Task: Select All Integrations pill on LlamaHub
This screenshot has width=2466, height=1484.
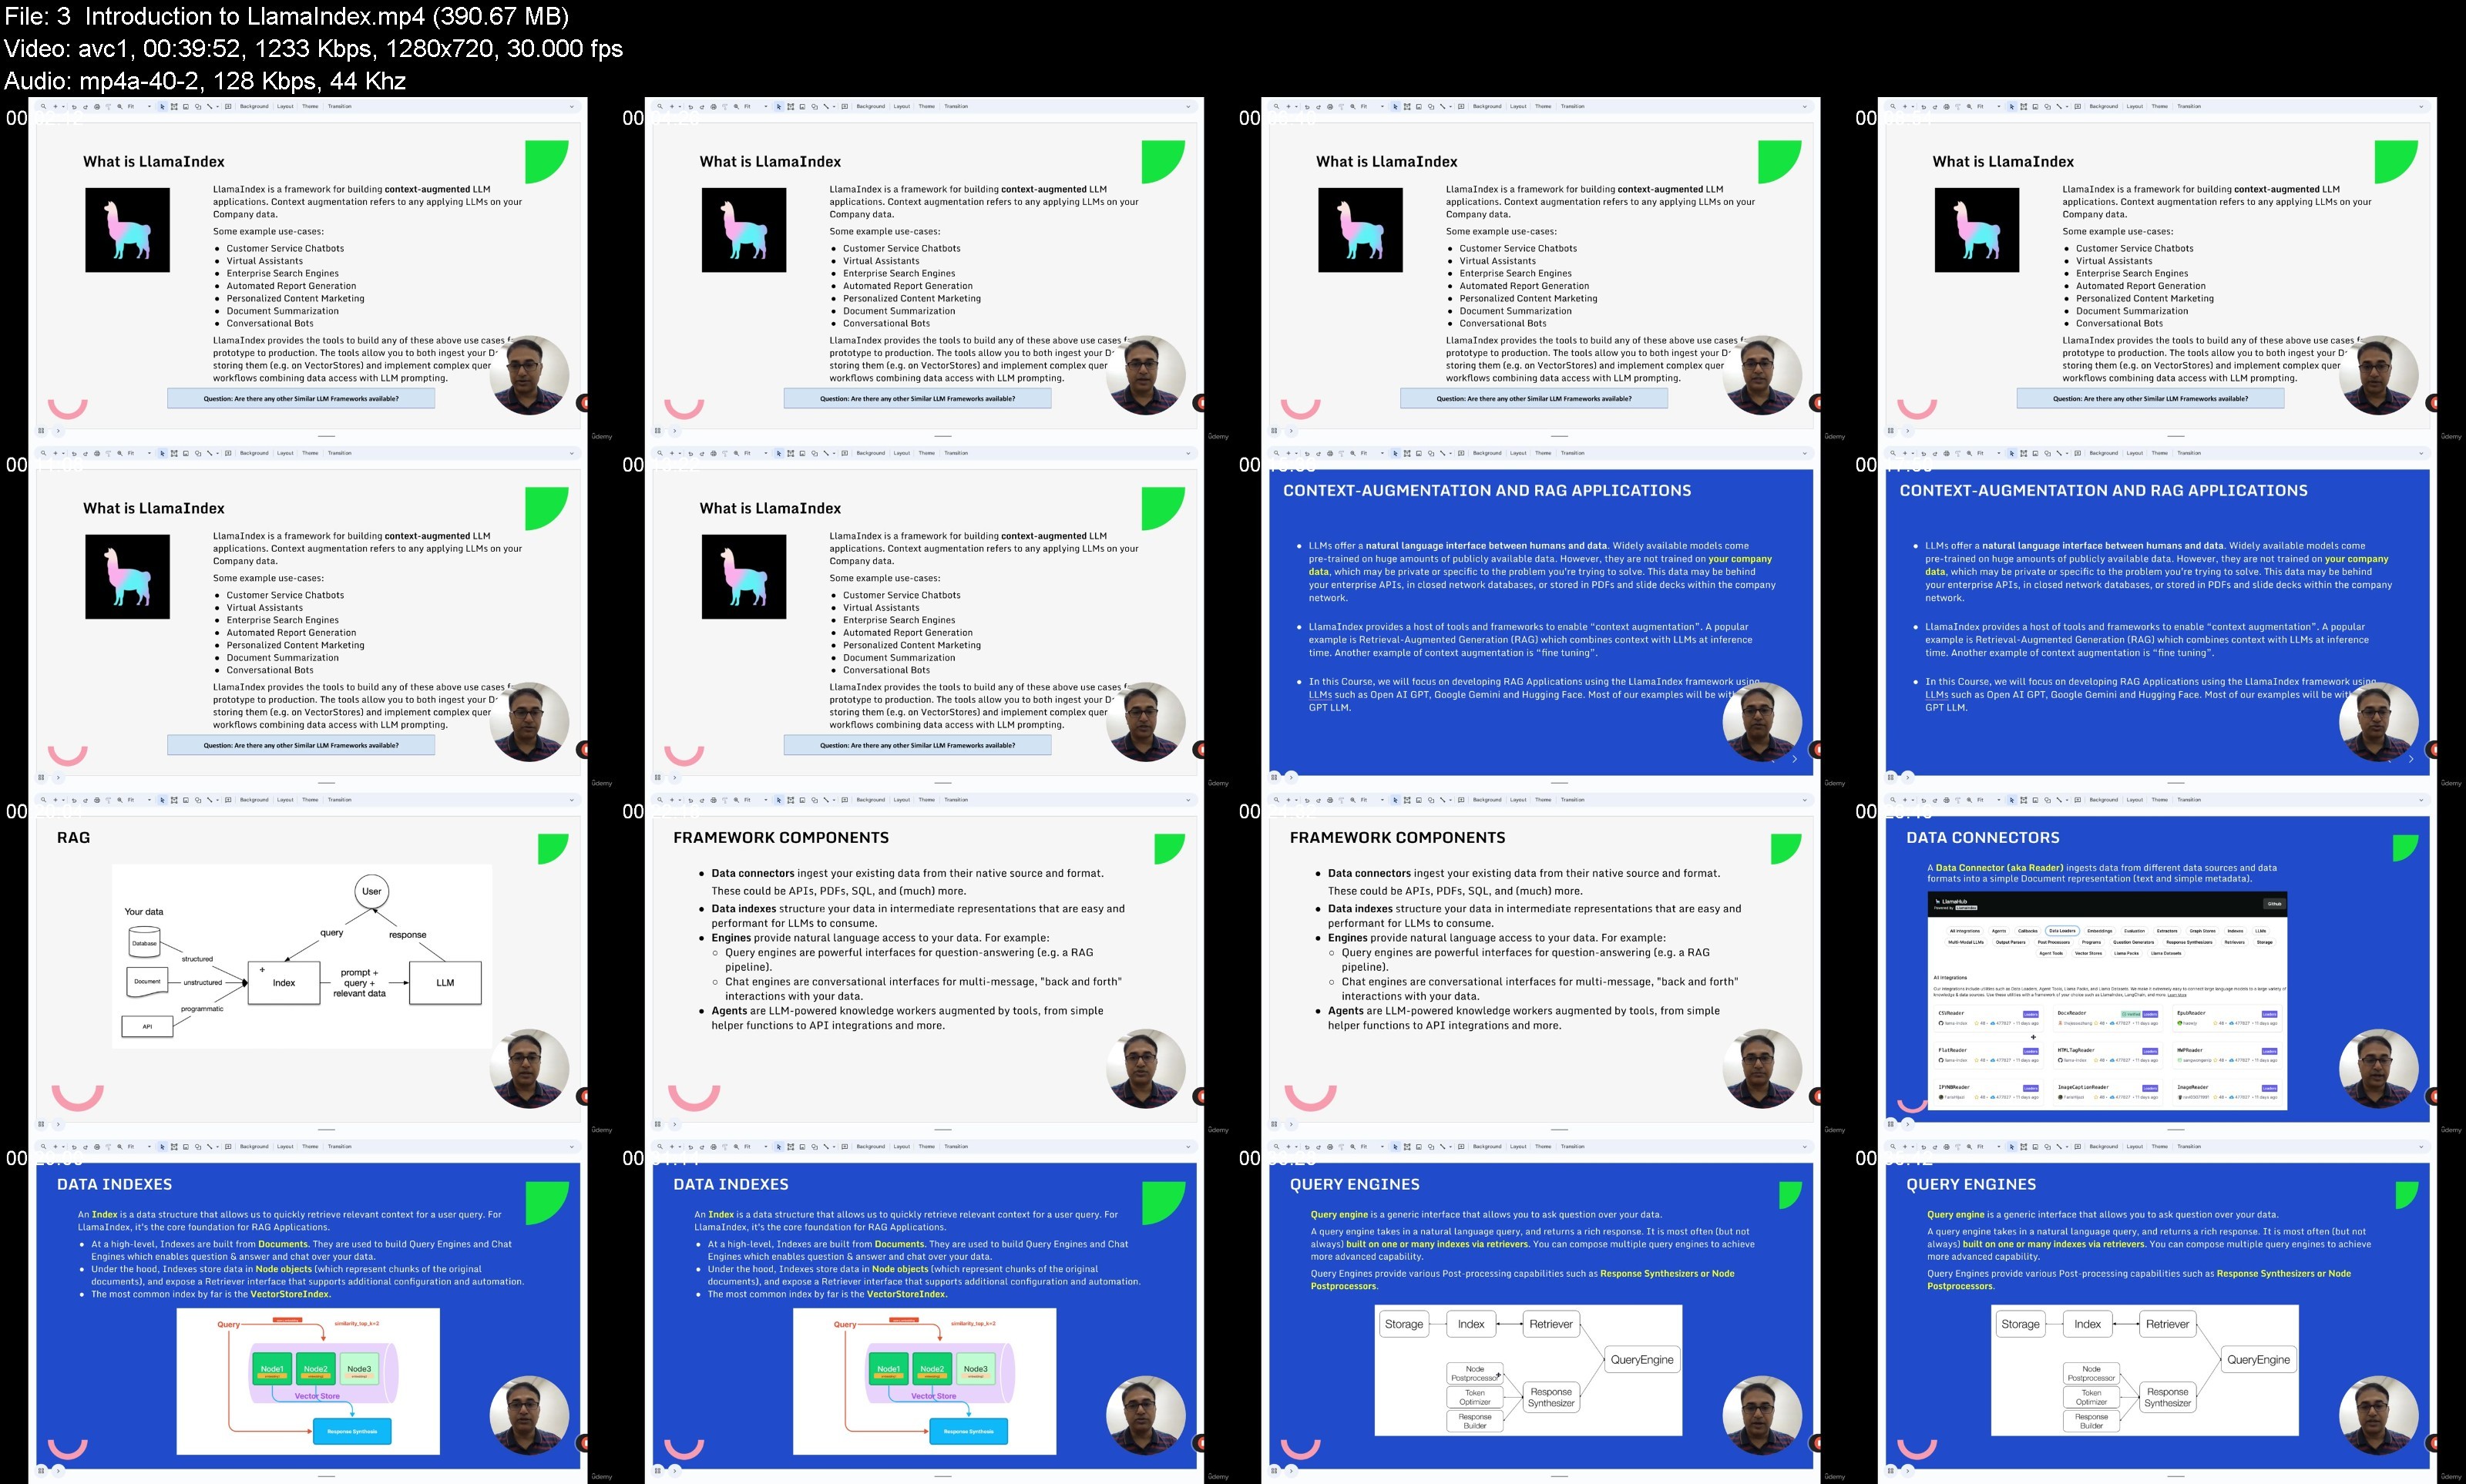Action: [1965, 931]
